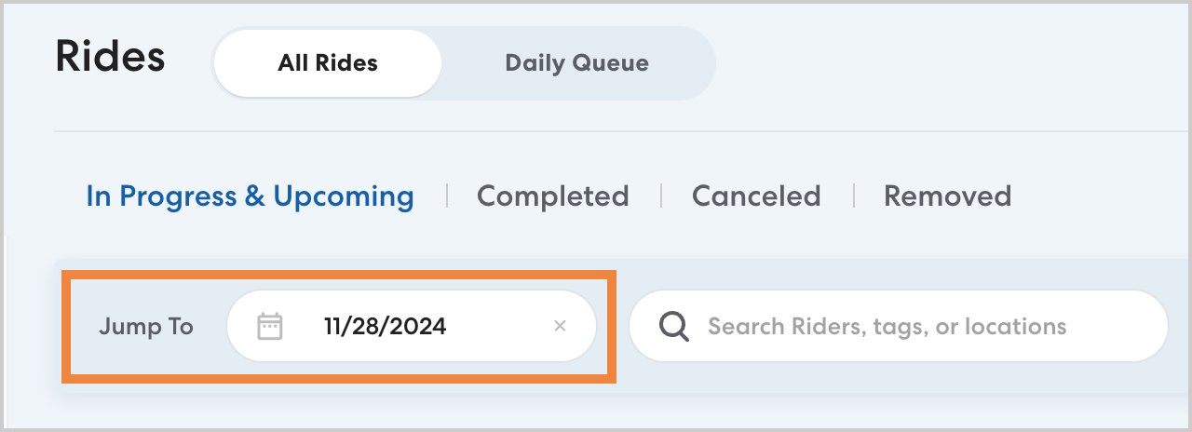View the Removed rides tab

tap(947, 196)
